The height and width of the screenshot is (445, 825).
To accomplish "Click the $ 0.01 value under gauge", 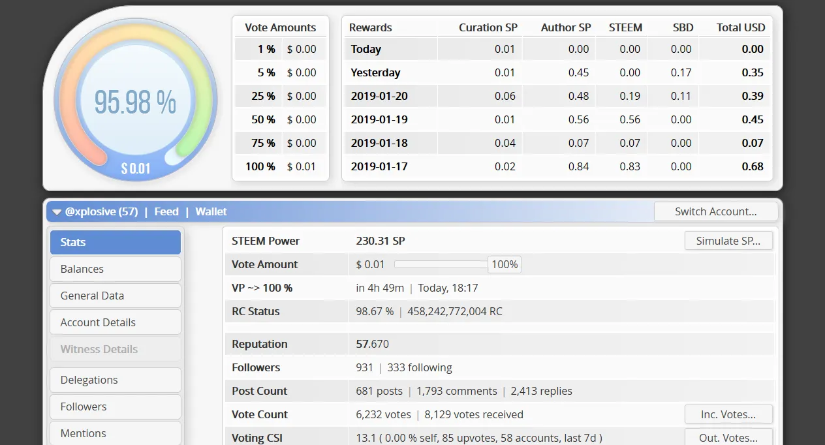I will tap(136, 169).
